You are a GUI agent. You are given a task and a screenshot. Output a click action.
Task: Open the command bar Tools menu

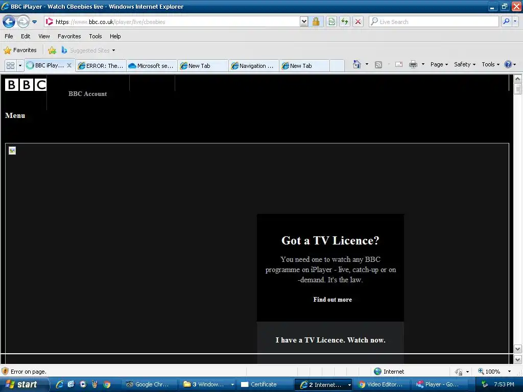[x=490, y=64]
